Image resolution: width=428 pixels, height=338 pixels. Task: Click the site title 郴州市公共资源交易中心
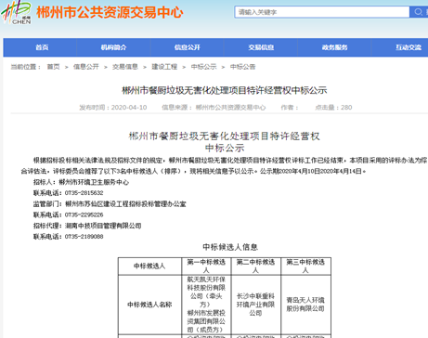click(x=110, y=13)
